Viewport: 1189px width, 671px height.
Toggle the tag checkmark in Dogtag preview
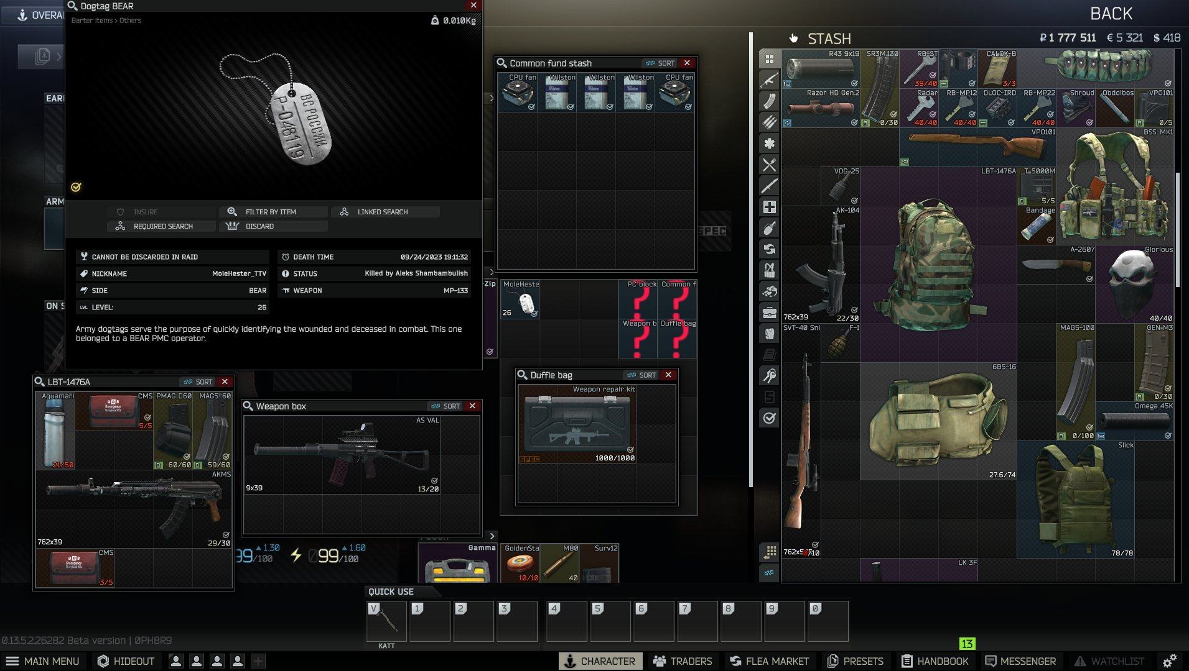[76, 187]
